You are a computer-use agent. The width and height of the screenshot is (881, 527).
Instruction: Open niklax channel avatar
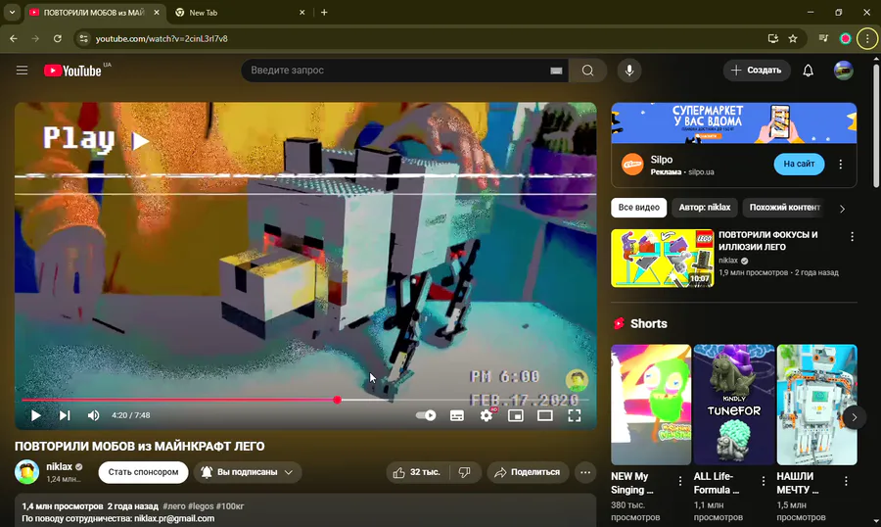(x=26, y=472)
